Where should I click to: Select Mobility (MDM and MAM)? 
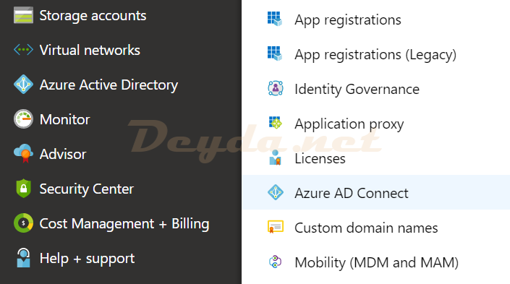point(376,262)
